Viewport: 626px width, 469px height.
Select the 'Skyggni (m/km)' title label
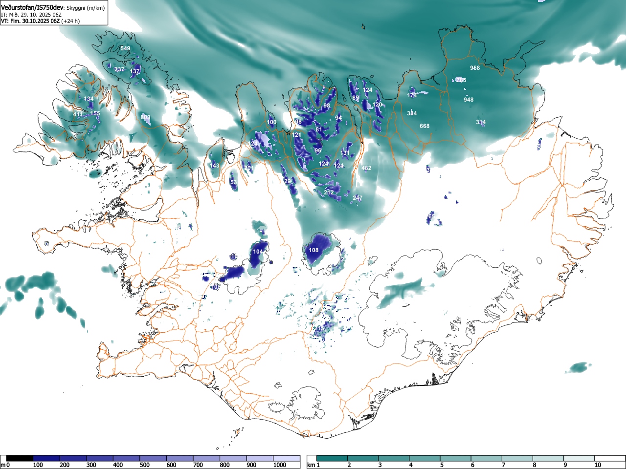(x=85, y=8)
